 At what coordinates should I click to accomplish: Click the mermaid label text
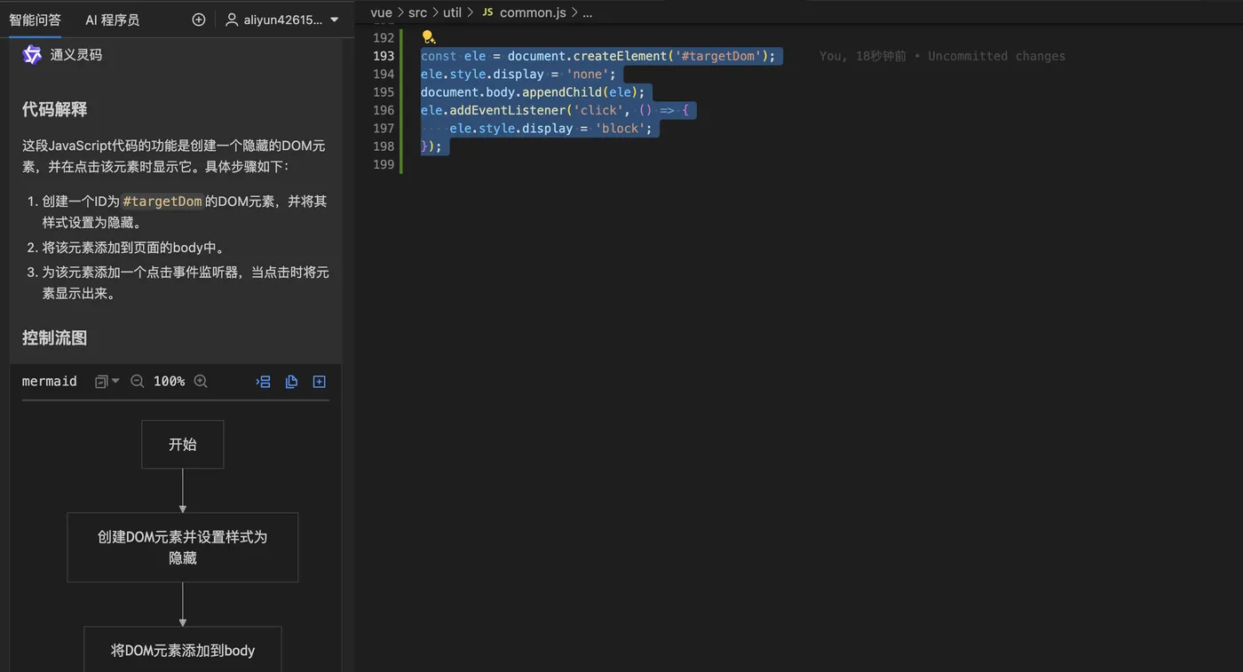[x=50, y=382]
